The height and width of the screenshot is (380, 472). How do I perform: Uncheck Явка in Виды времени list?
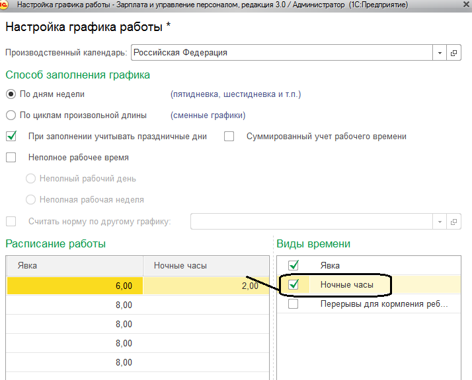[x=294, y=265]
